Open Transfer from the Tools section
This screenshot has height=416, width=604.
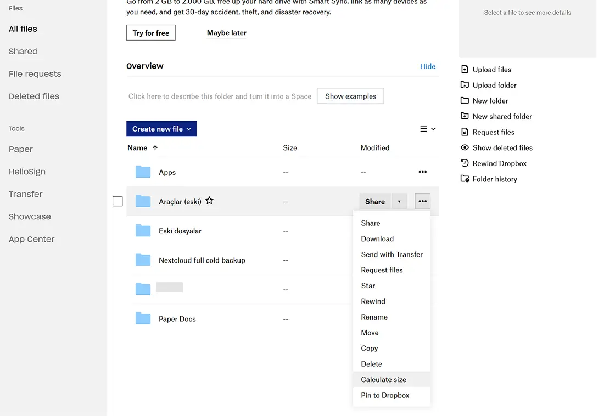point(25,194)
